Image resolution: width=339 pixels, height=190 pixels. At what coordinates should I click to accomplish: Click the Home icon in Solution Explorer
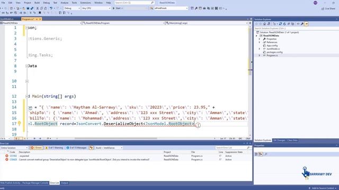(264, 24)
